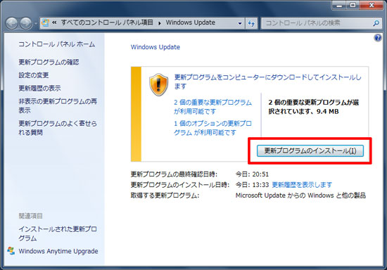
Task: Open 更新プログラムのよく寄せられる質問 link
Action: click(58, 128)
